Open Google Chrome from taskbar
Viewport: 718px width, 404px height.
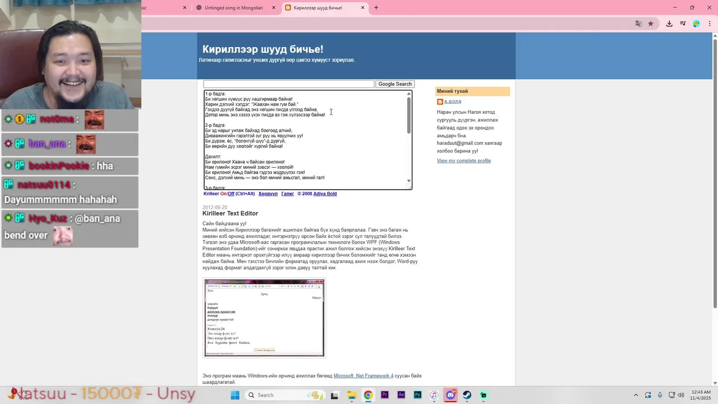pos(368,395)
